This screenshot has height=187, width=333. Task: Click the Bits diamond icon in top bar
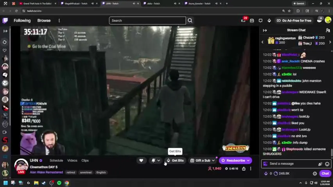(x=269, y=21)
